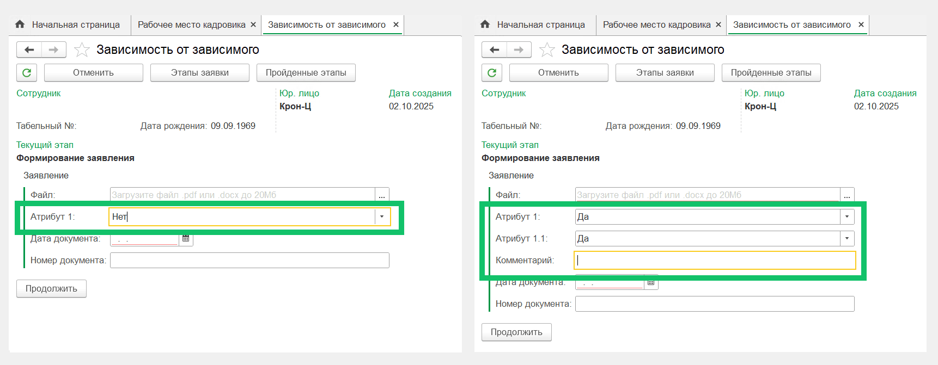Expand the Атрибут 1 dropdown showing Да
The height and width of the screenshot is (365, 938).
[847, 216]
